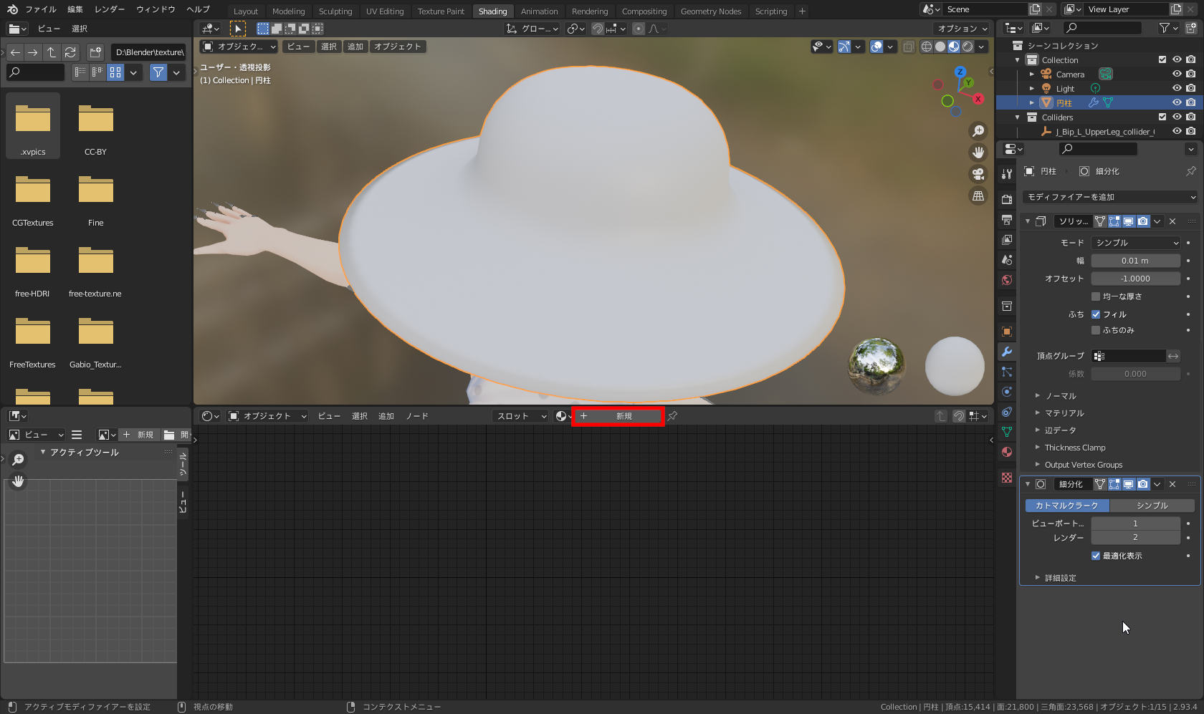
Task: Open the レンダー menu
Action: click(x=110, y=9)
